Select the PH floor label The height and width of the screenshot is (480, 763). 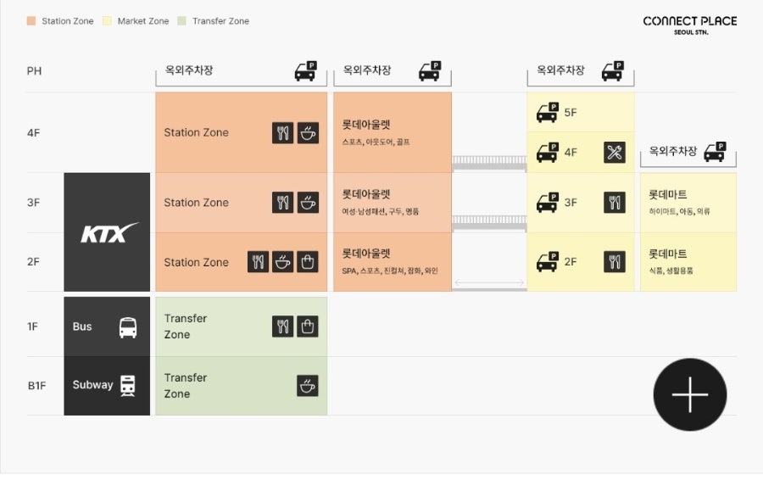34,71
